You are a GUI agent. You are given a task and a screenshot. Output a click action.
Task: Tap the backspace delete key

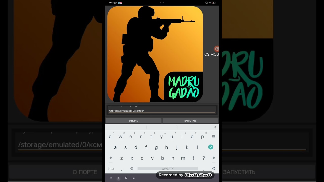[213, 136]
